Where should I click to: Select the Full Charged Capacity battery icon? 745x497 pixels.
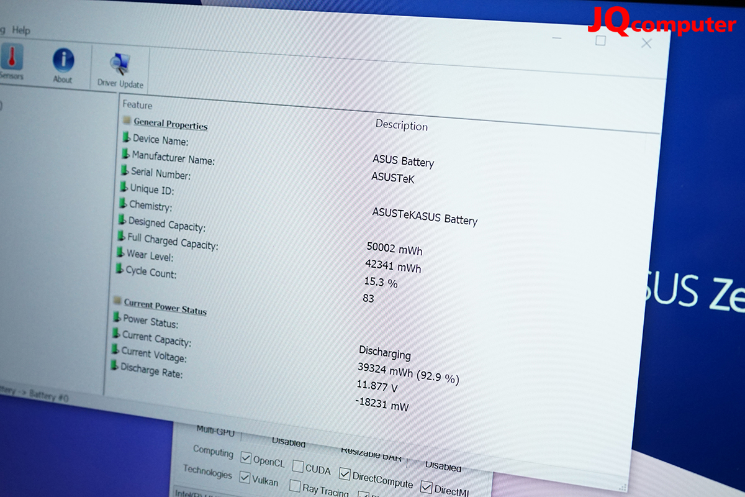click(x=121, y=235)
